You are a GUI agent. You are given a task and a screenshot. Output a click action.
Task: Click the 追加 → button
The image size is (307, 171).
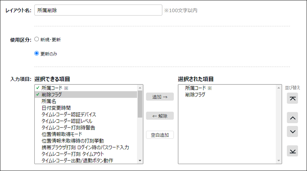point(160,97)
